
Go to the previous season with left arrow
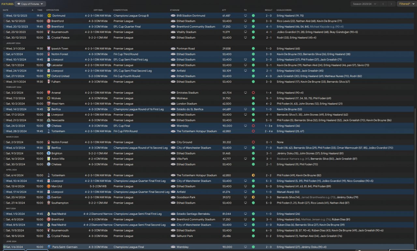(383, 4)
